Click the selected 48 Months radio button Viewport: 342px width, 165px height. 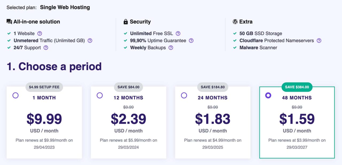[x=268, y=95]
